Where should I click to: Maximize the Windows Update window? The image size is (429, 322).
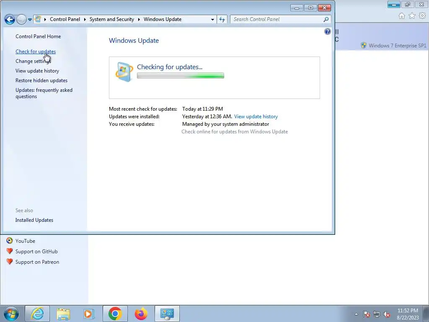tap(310, 8)
